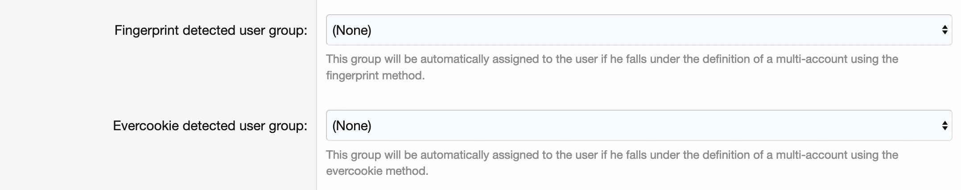Select the (None) value in Fingerprint dropdown
The image size is (961, 190).
352,30
